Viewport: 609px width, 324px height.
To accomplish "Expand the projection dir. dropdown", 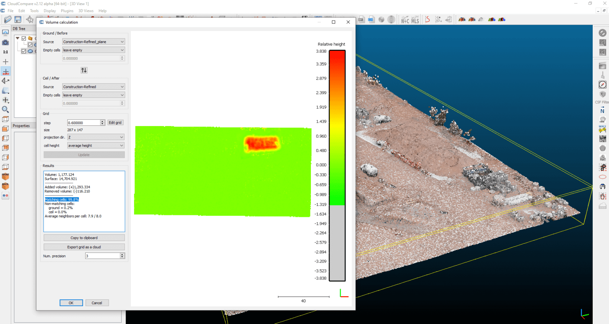I will 96,137.
